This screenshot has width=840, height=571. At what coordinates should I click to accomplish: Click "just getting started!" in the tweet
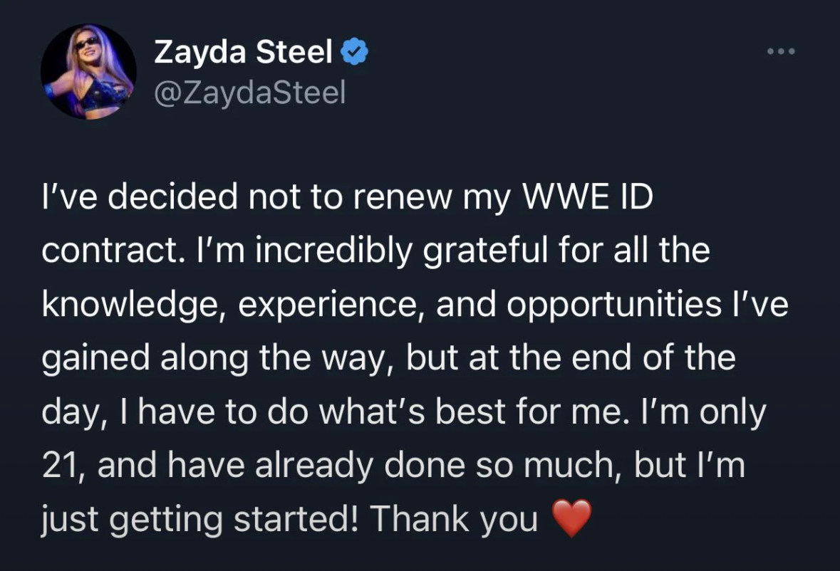pyautogui.click(x=199, y=519)
